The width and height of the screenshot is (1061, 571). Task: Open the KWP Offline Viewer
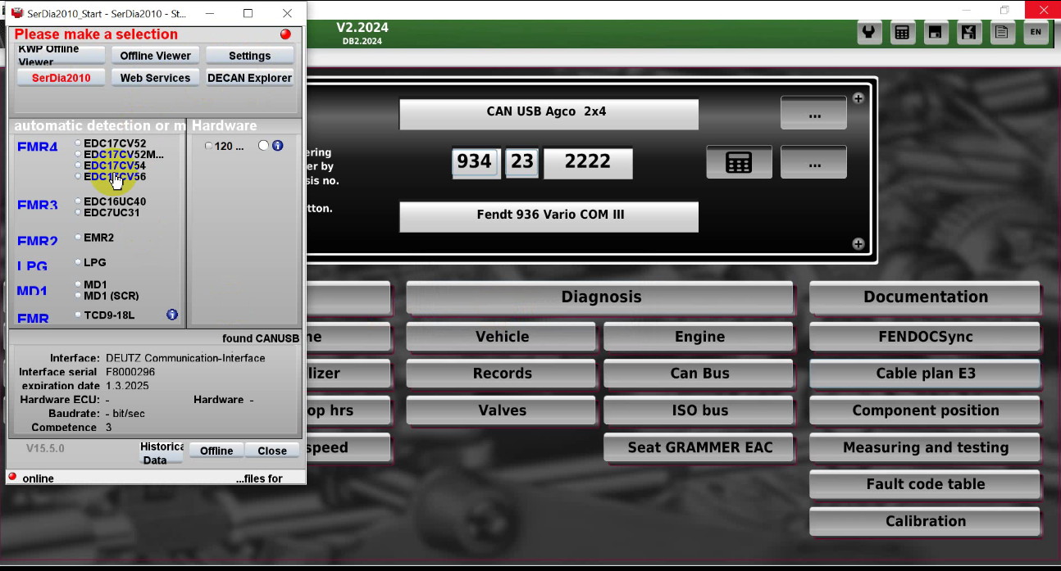point(61,55)
